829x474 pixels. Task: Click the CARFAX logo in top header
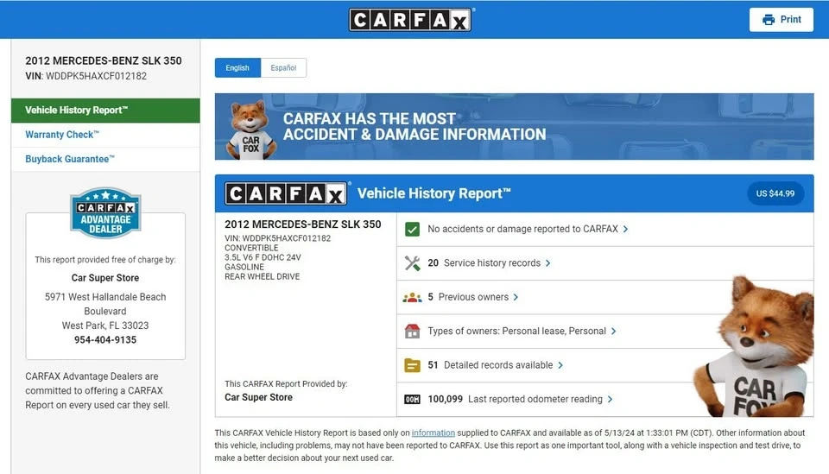[x=409, y=20]
